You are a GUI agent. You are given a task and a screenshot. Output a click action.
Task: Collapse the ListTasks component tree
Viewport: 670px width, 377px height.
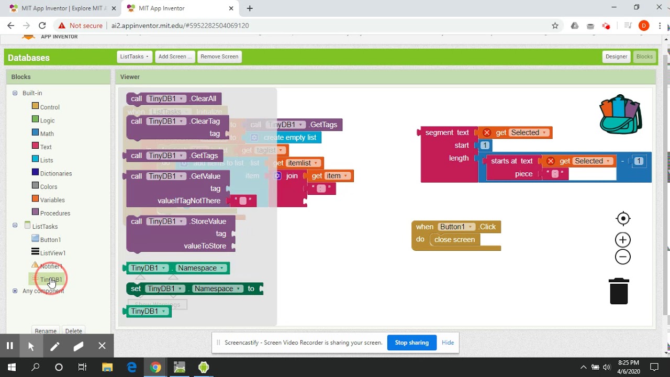pos(15,226)
